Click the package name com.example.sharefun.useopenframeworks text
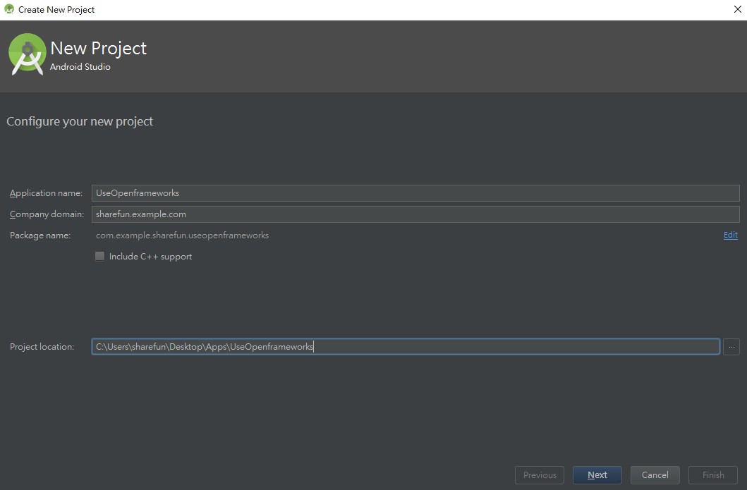747x490 pixels. pos(182,235)
